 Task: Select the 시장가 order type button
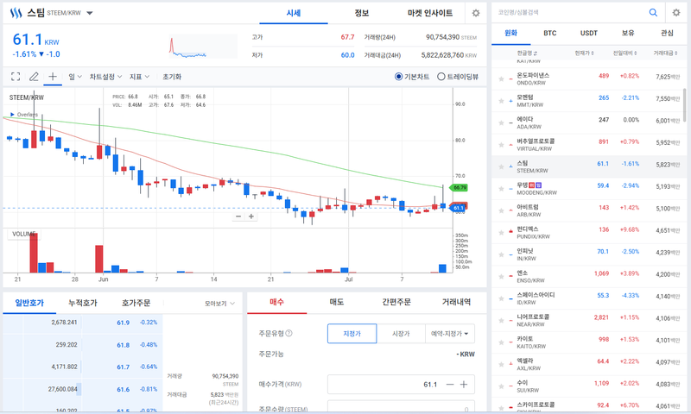point(401,334)
